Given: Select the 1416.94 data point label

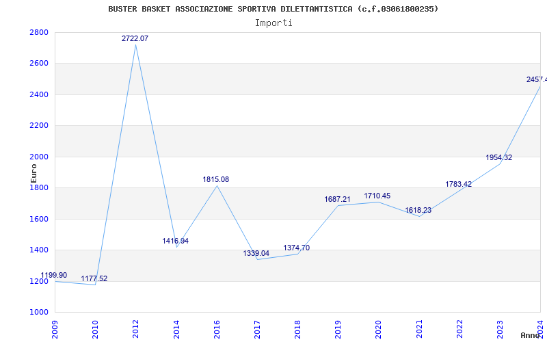Looking at the screenshot, I should click(x=175, y=241).
